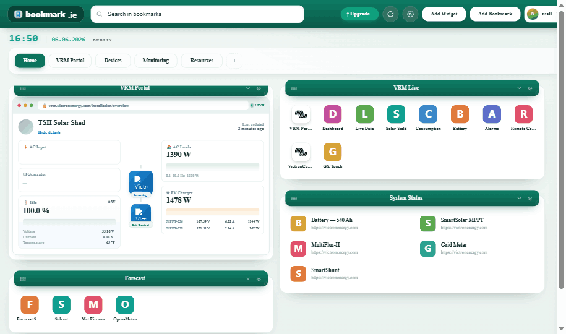Open the VRM Portal widget dropdown chevron
The image size is (566, 334).
click(248, 88)
